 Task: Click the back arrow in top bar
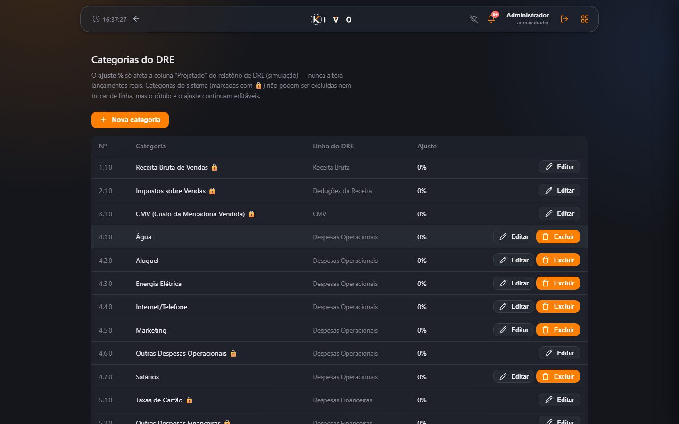click(x=136, y=19)
